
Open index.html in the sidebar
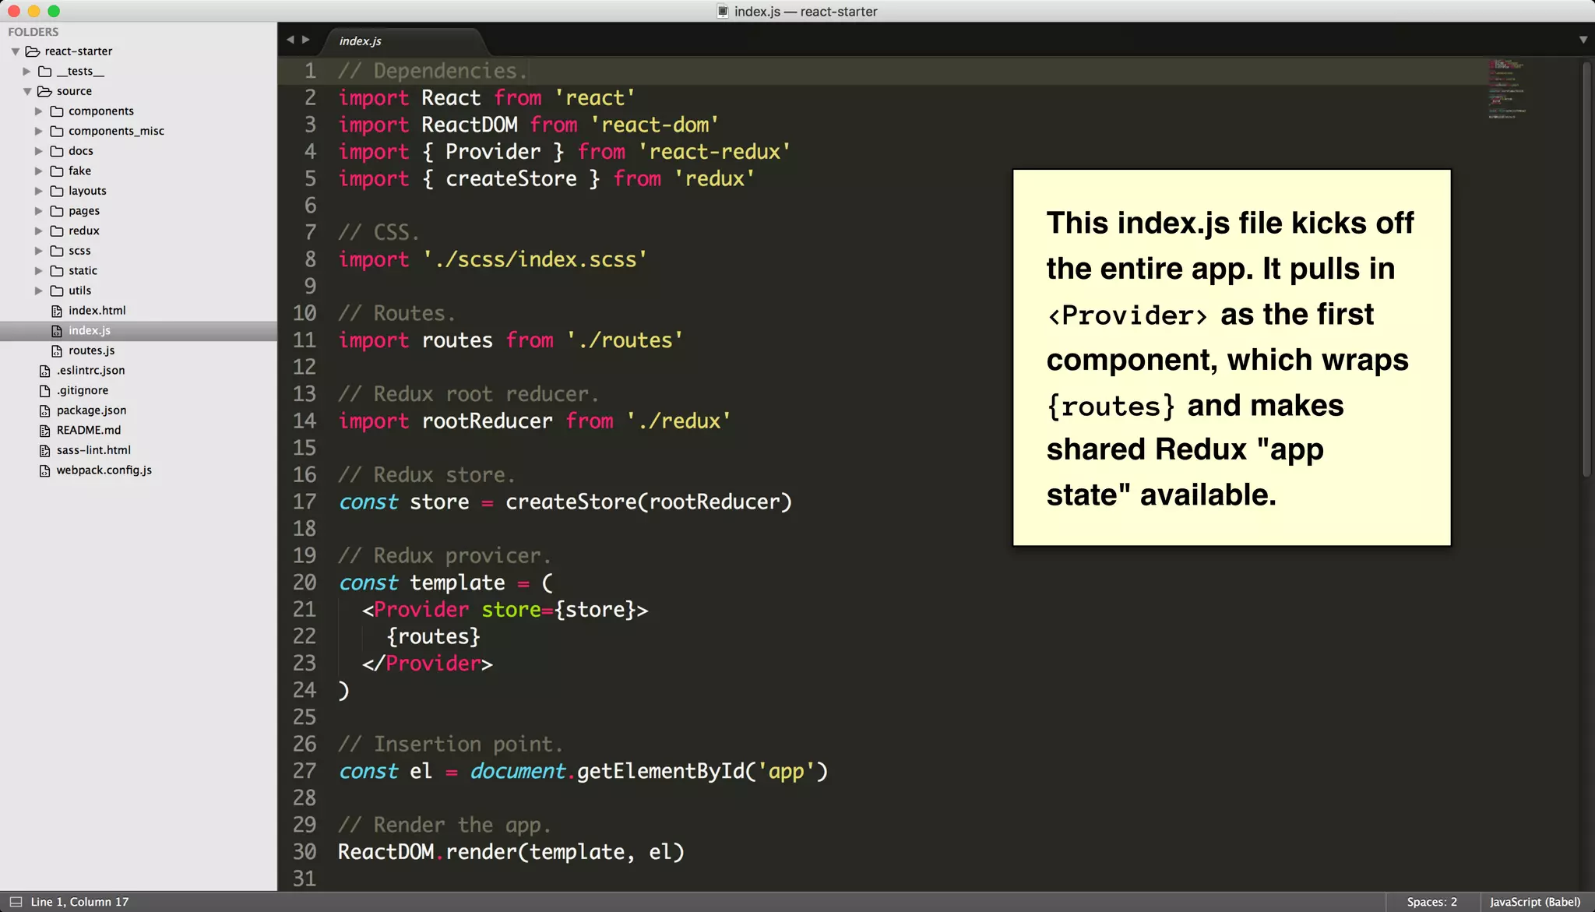tap(97, 311)
